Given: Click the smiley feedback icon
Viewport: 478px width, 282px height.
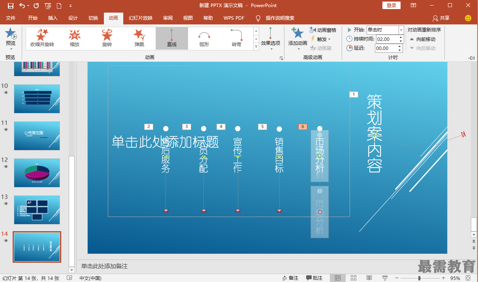Looking at the screenshot, I should click(x=468, y=18).
